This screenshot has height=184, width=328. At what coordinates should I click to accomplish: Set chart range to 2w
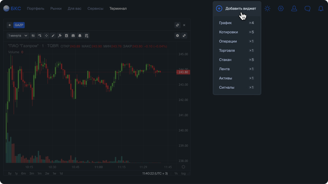click(47, 173)
